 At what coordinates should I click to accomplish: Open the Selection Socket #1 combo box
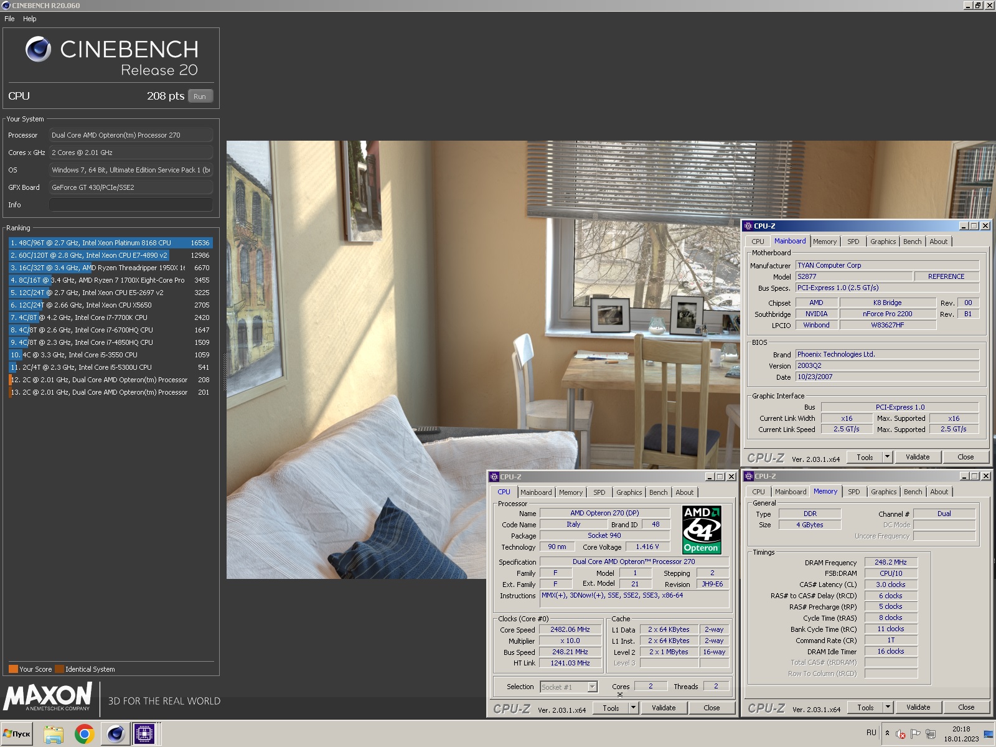point(569,687)
